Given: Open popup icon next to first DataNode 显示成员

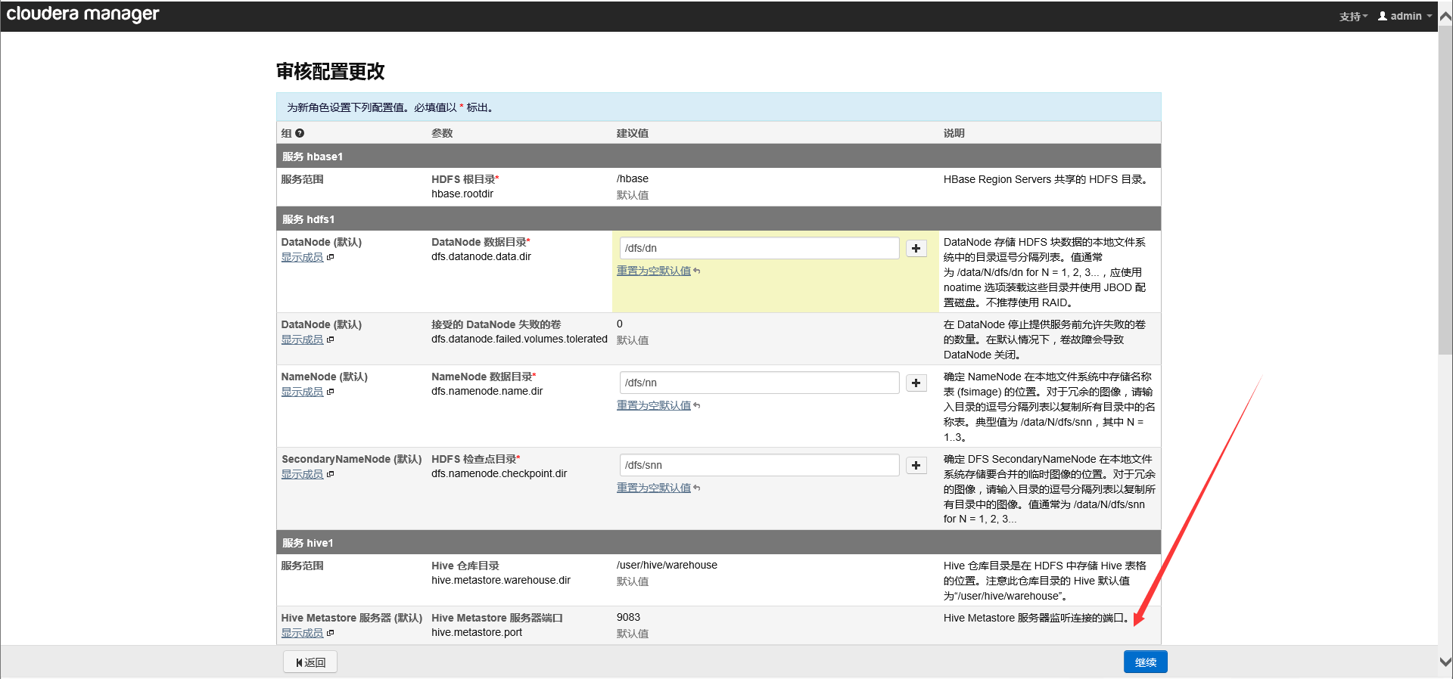Looking at the screenshot, I should point(330,257).
